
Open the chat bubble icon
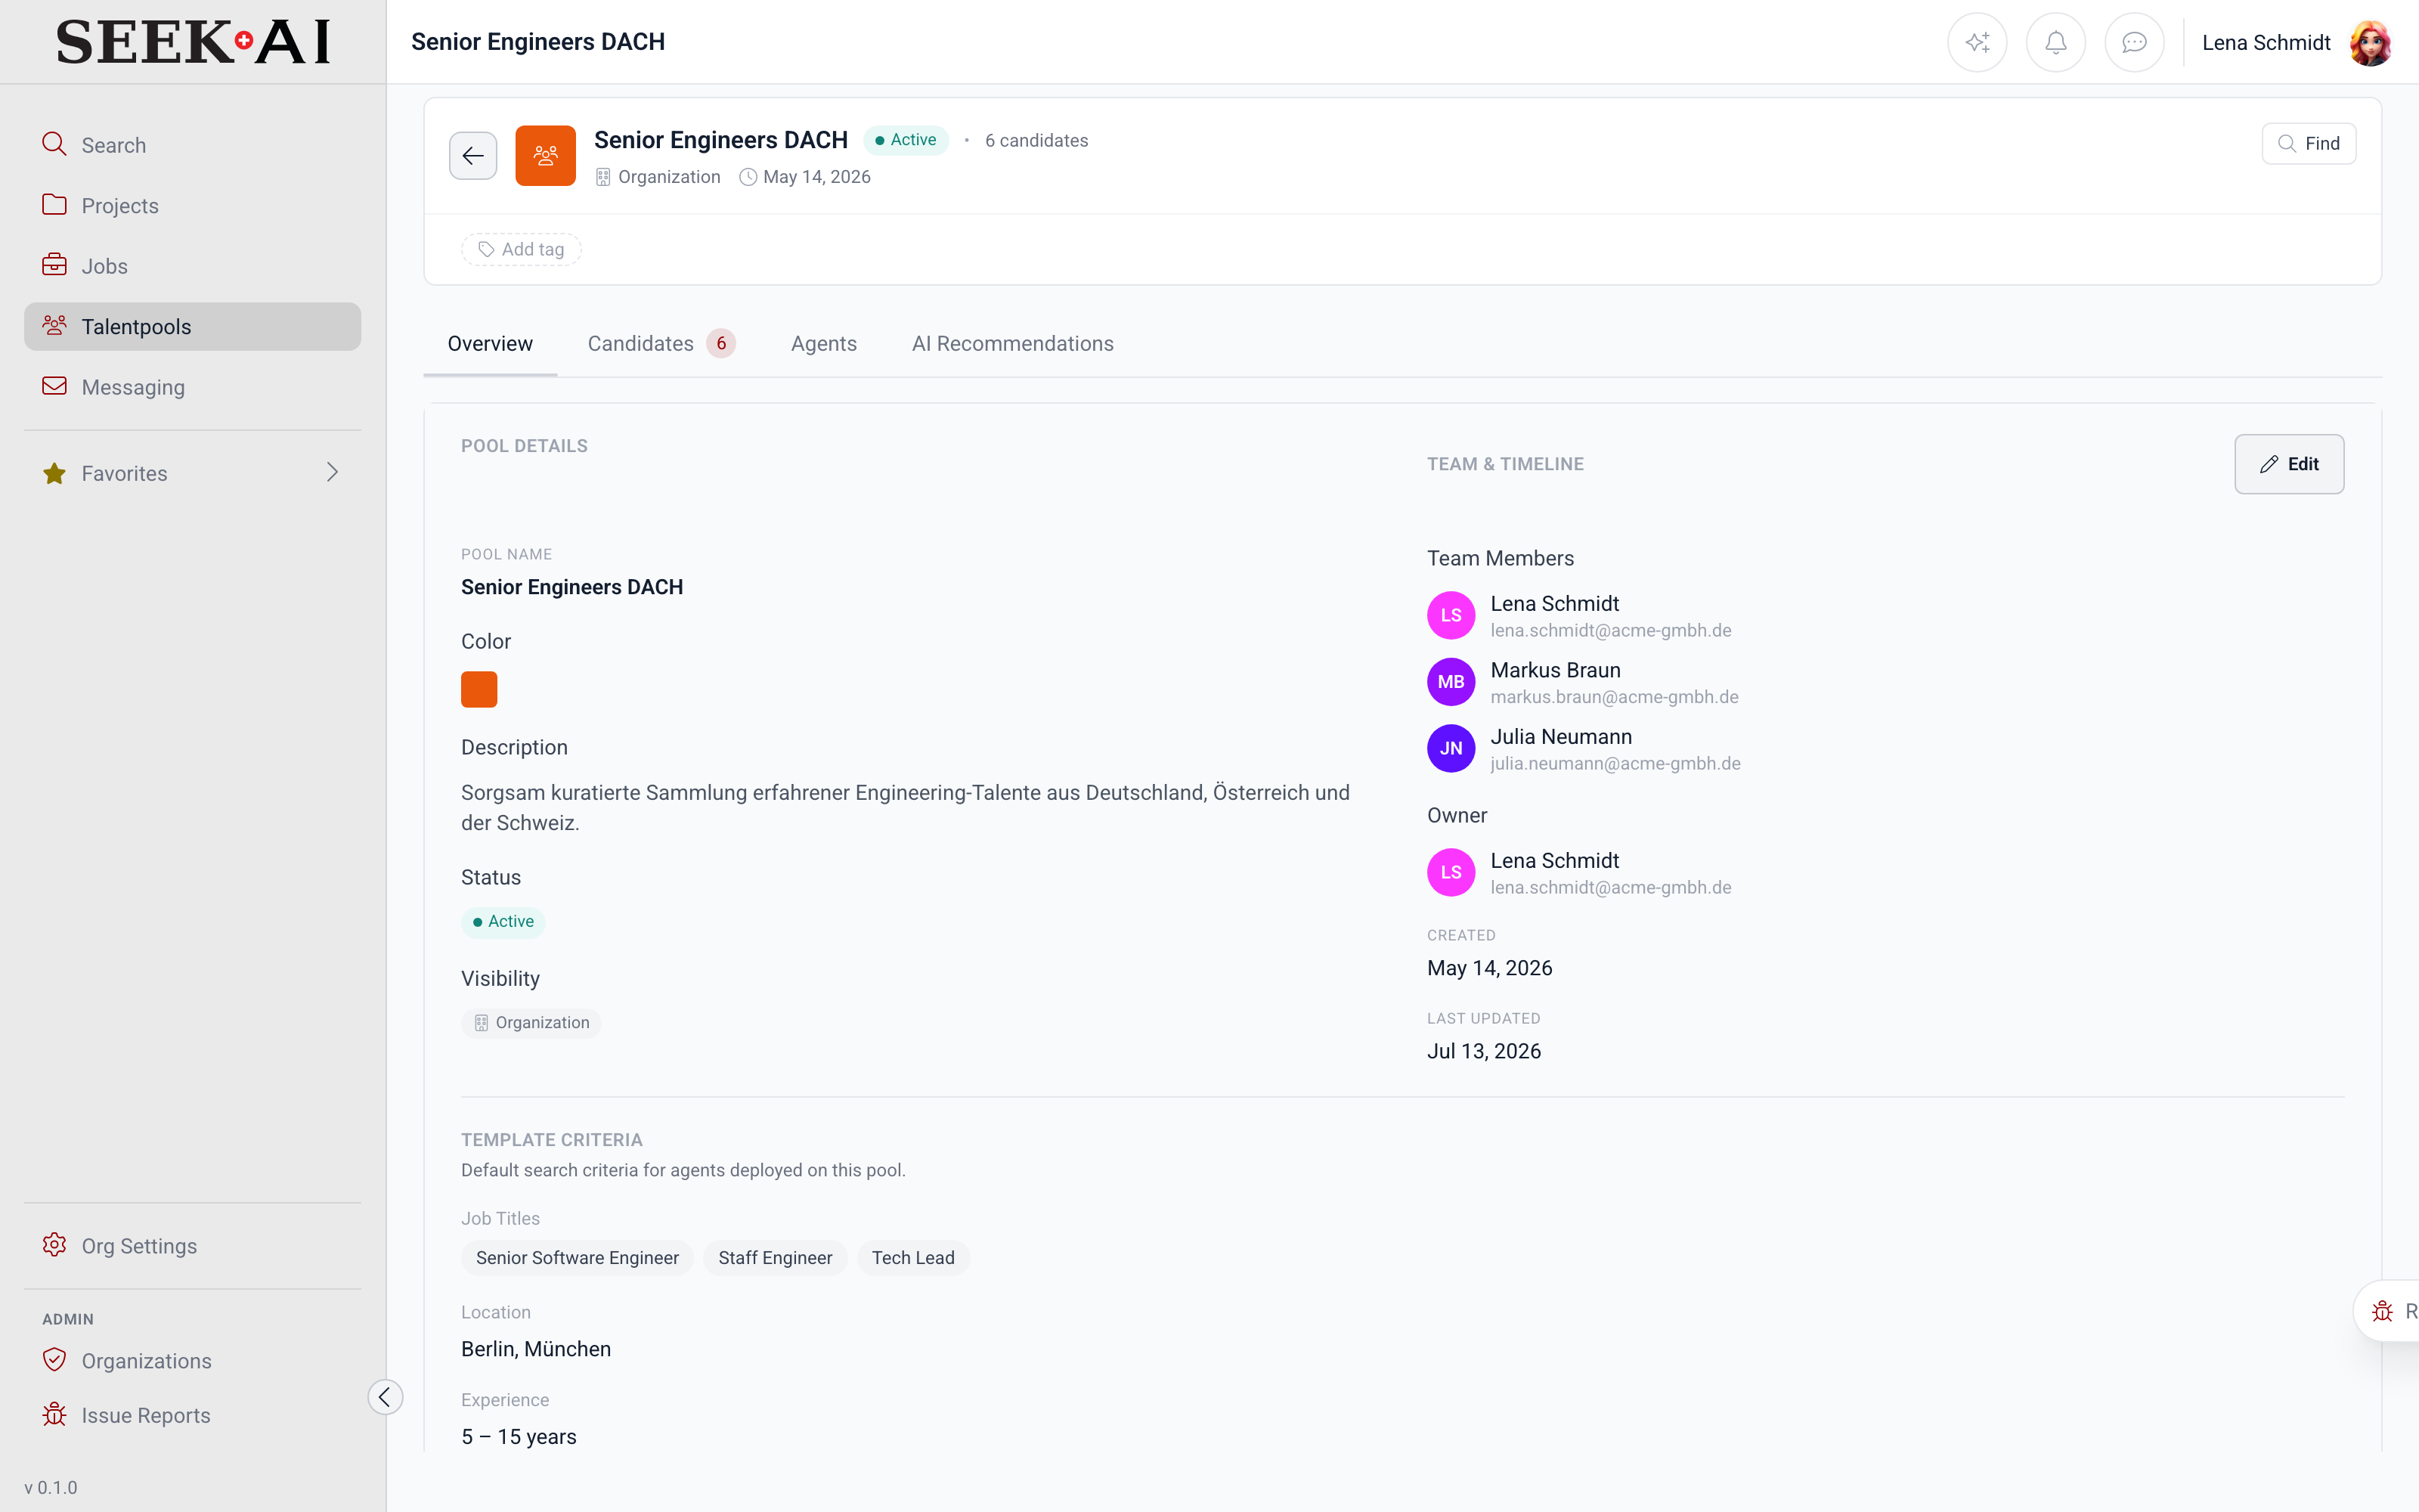tap(2134, 42)
